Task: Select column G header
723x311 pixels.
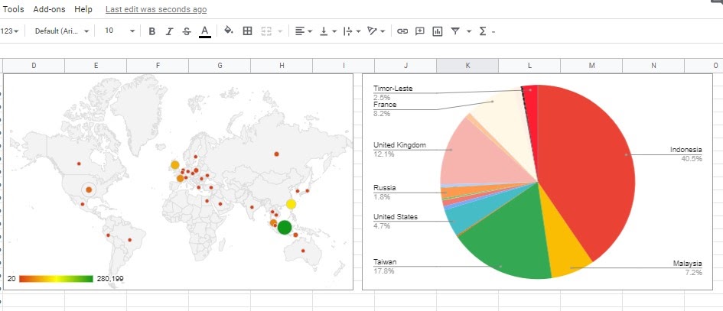Action: (220, 66)
